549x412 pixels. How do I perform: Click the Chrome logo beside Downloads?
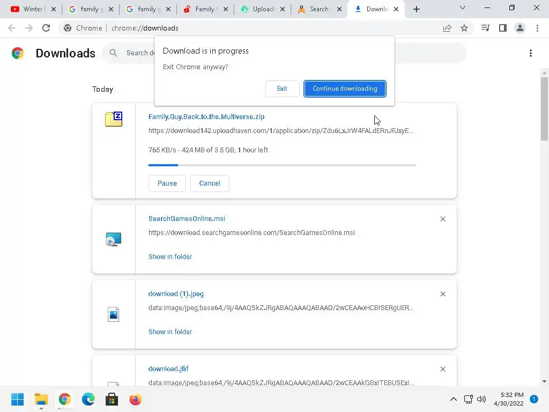18,53
